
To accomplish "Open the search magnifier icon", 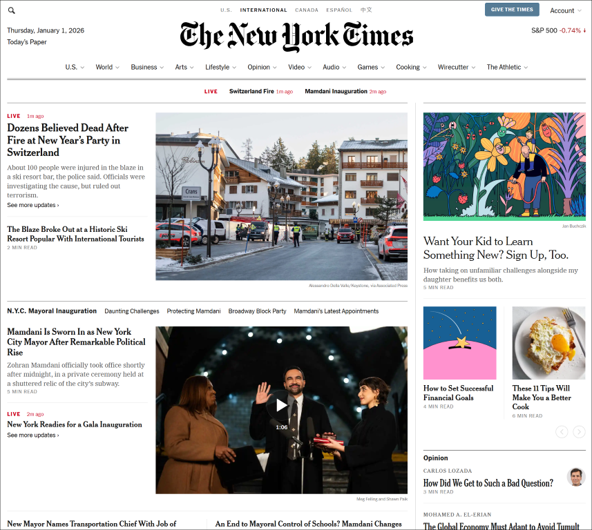I will coord(11,10).
